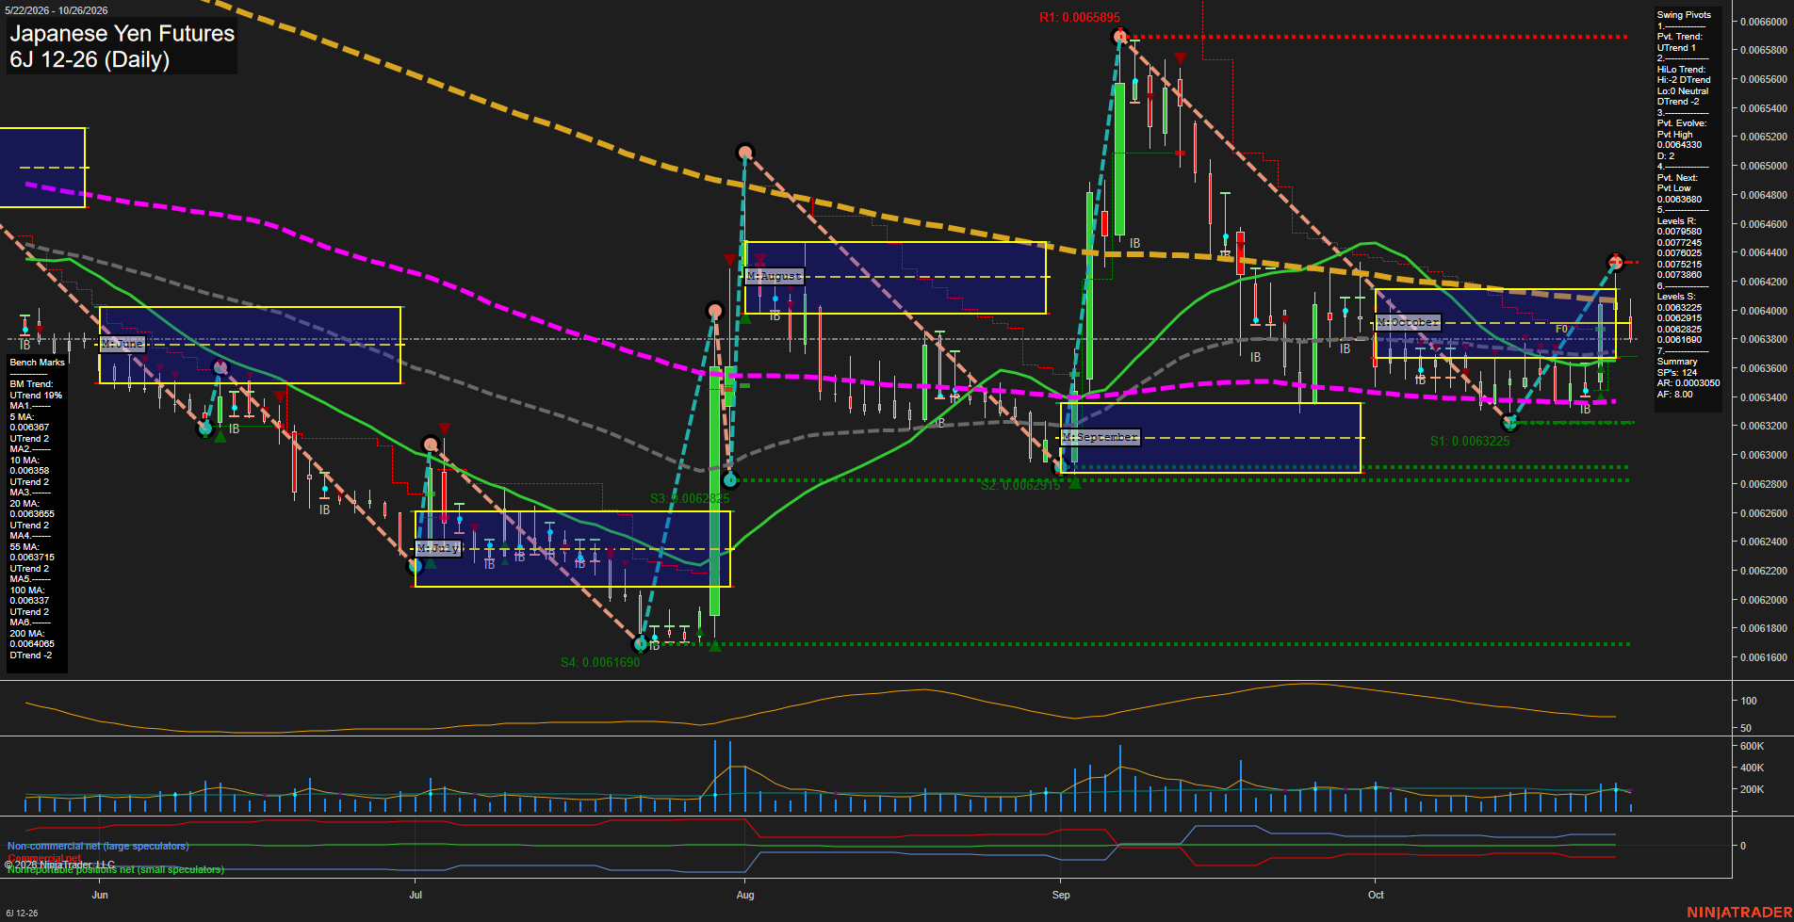Click the M:August monthly range label
This screenshot has height=922, width=1794.
click(775, 276)
